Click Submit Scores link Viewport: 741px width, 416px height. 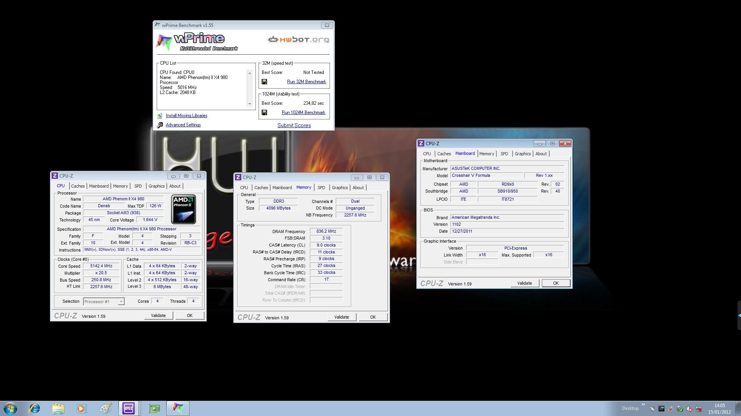294,125
